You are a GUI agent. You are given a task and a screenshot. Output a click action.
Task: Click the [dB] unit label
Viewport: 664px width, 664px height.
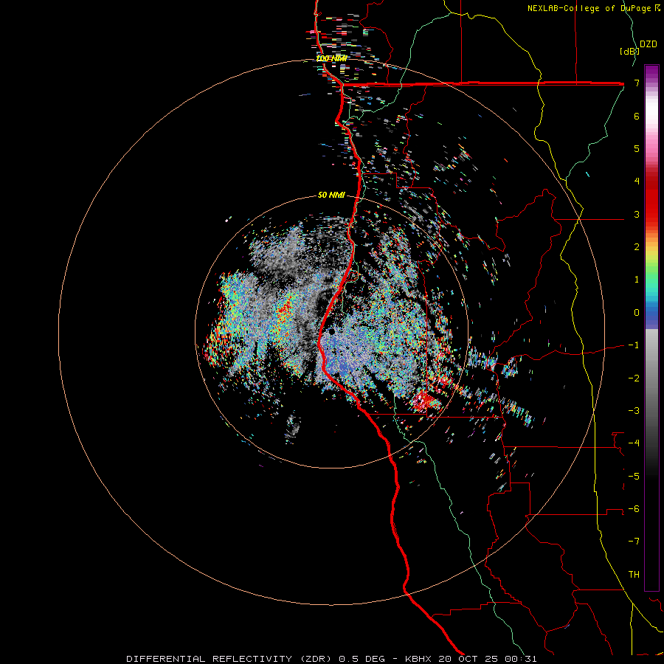pyautogui.click(x=629, y=51)
